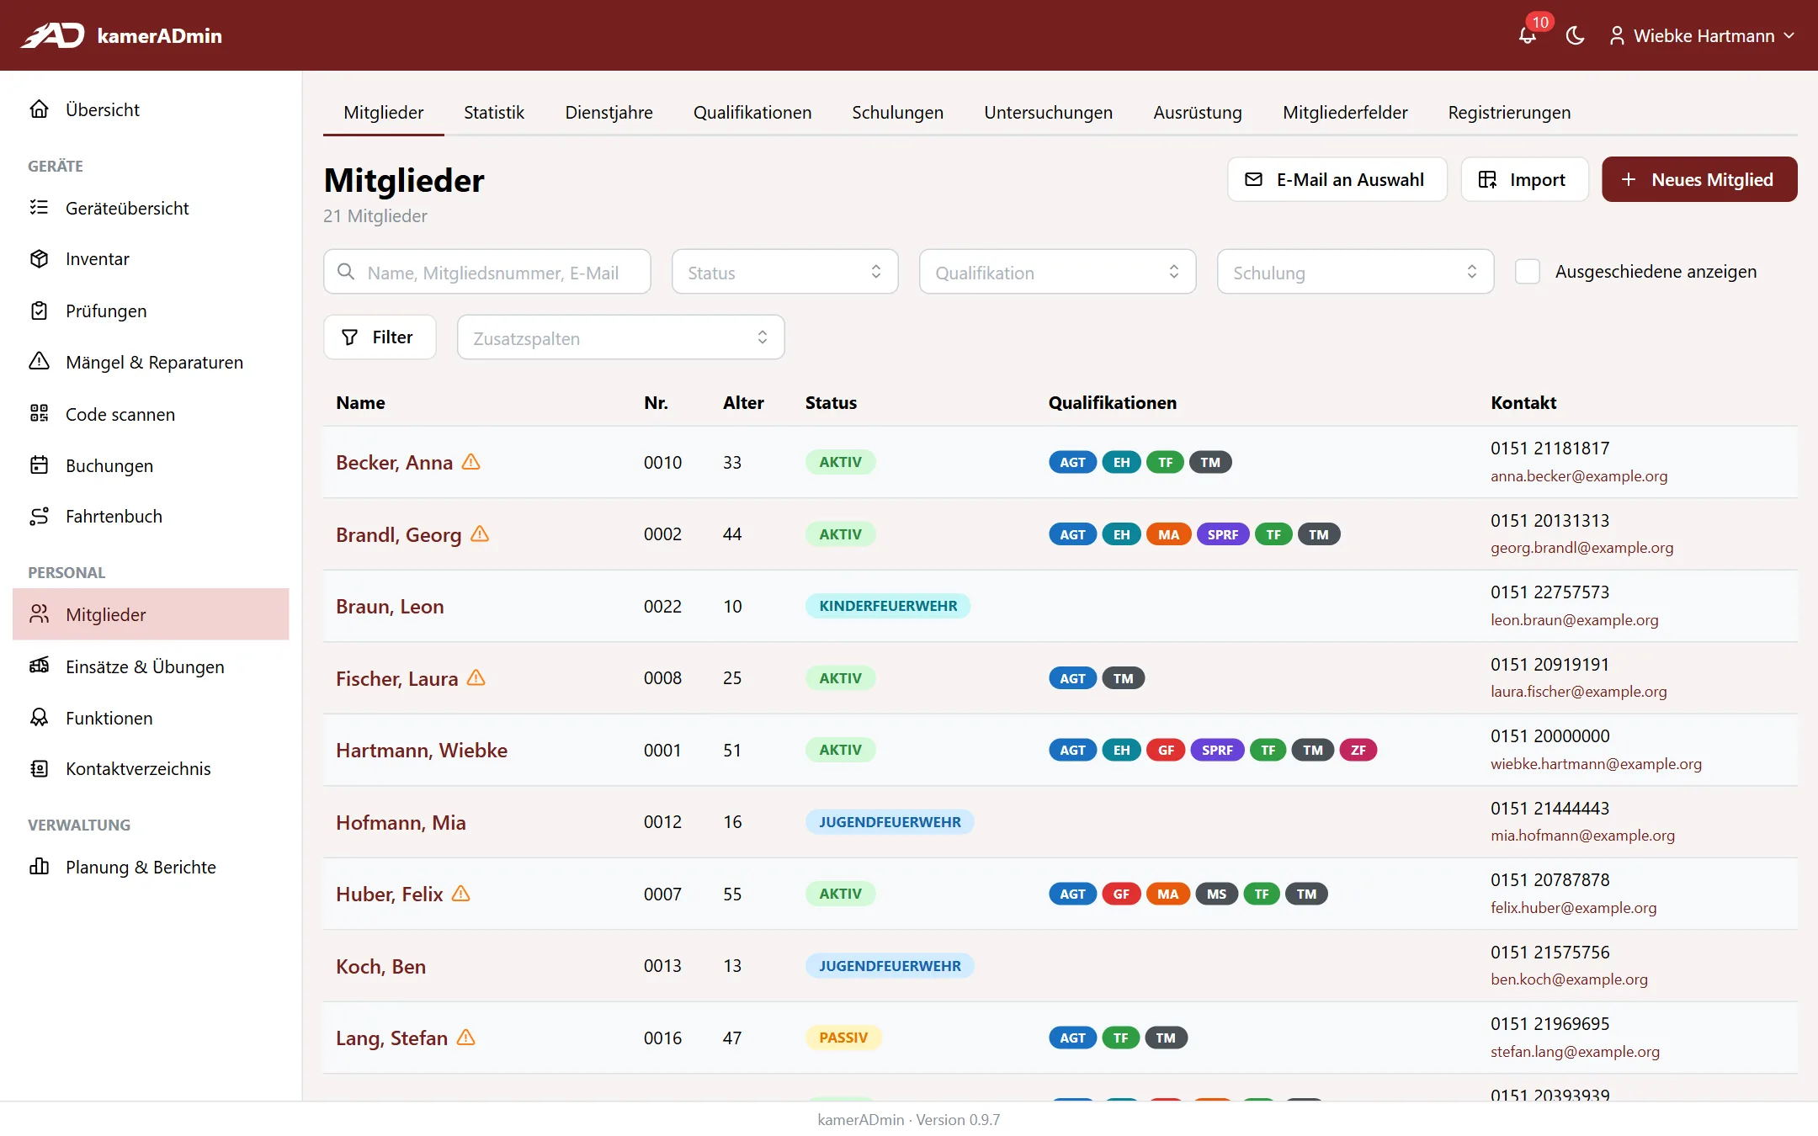Open Planung & Berichte in the sidebar
1818x1136 pixels.
point(151,867)
